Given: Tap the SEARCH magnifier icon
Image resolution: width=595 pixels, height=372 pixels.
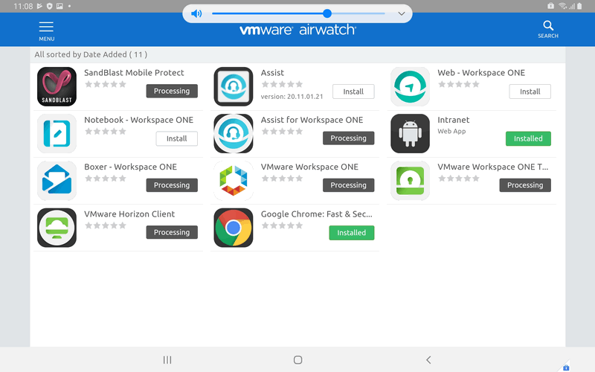Looking at the screenshot, I should click(548, 25).
